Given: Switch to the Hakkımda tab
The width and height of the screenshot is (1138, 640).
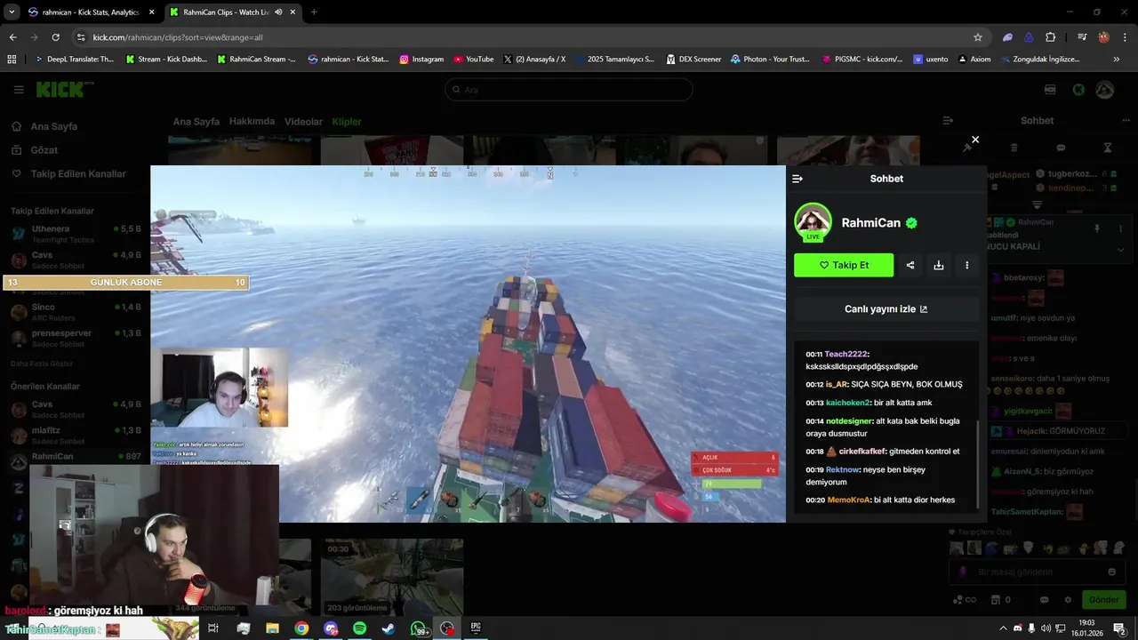Looking at the screenshot, I should click(252, 122).
